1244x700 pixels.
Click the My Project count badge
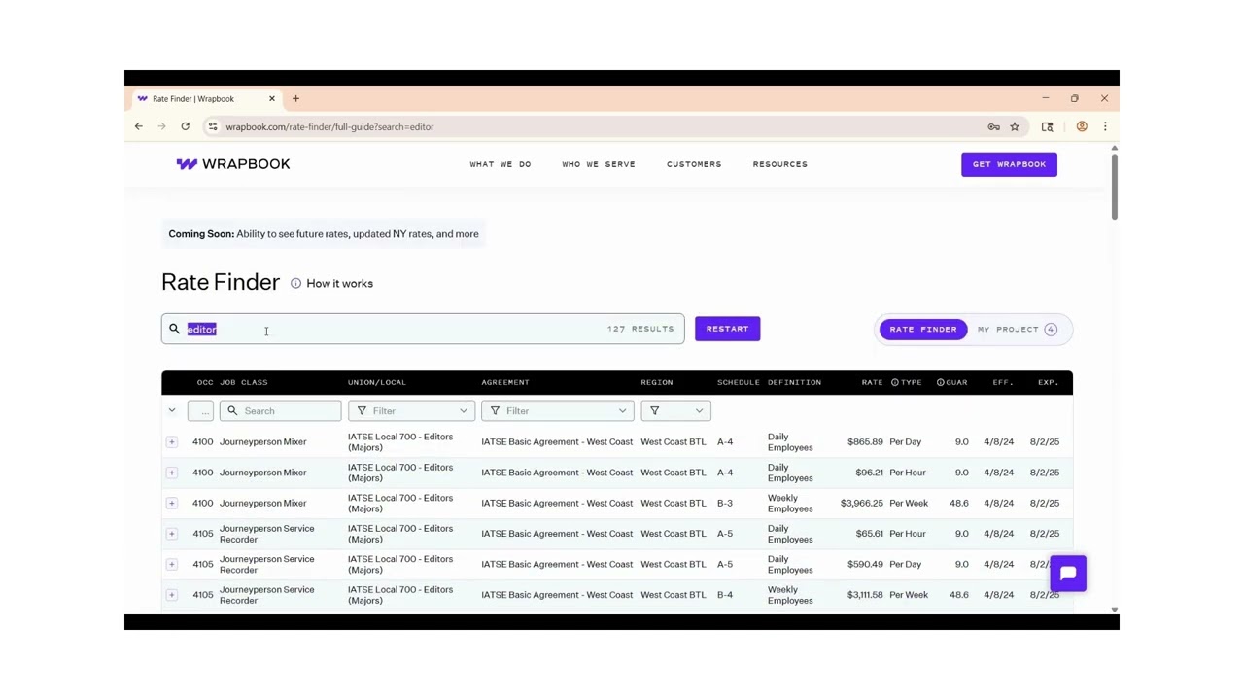coord(1051,329)
